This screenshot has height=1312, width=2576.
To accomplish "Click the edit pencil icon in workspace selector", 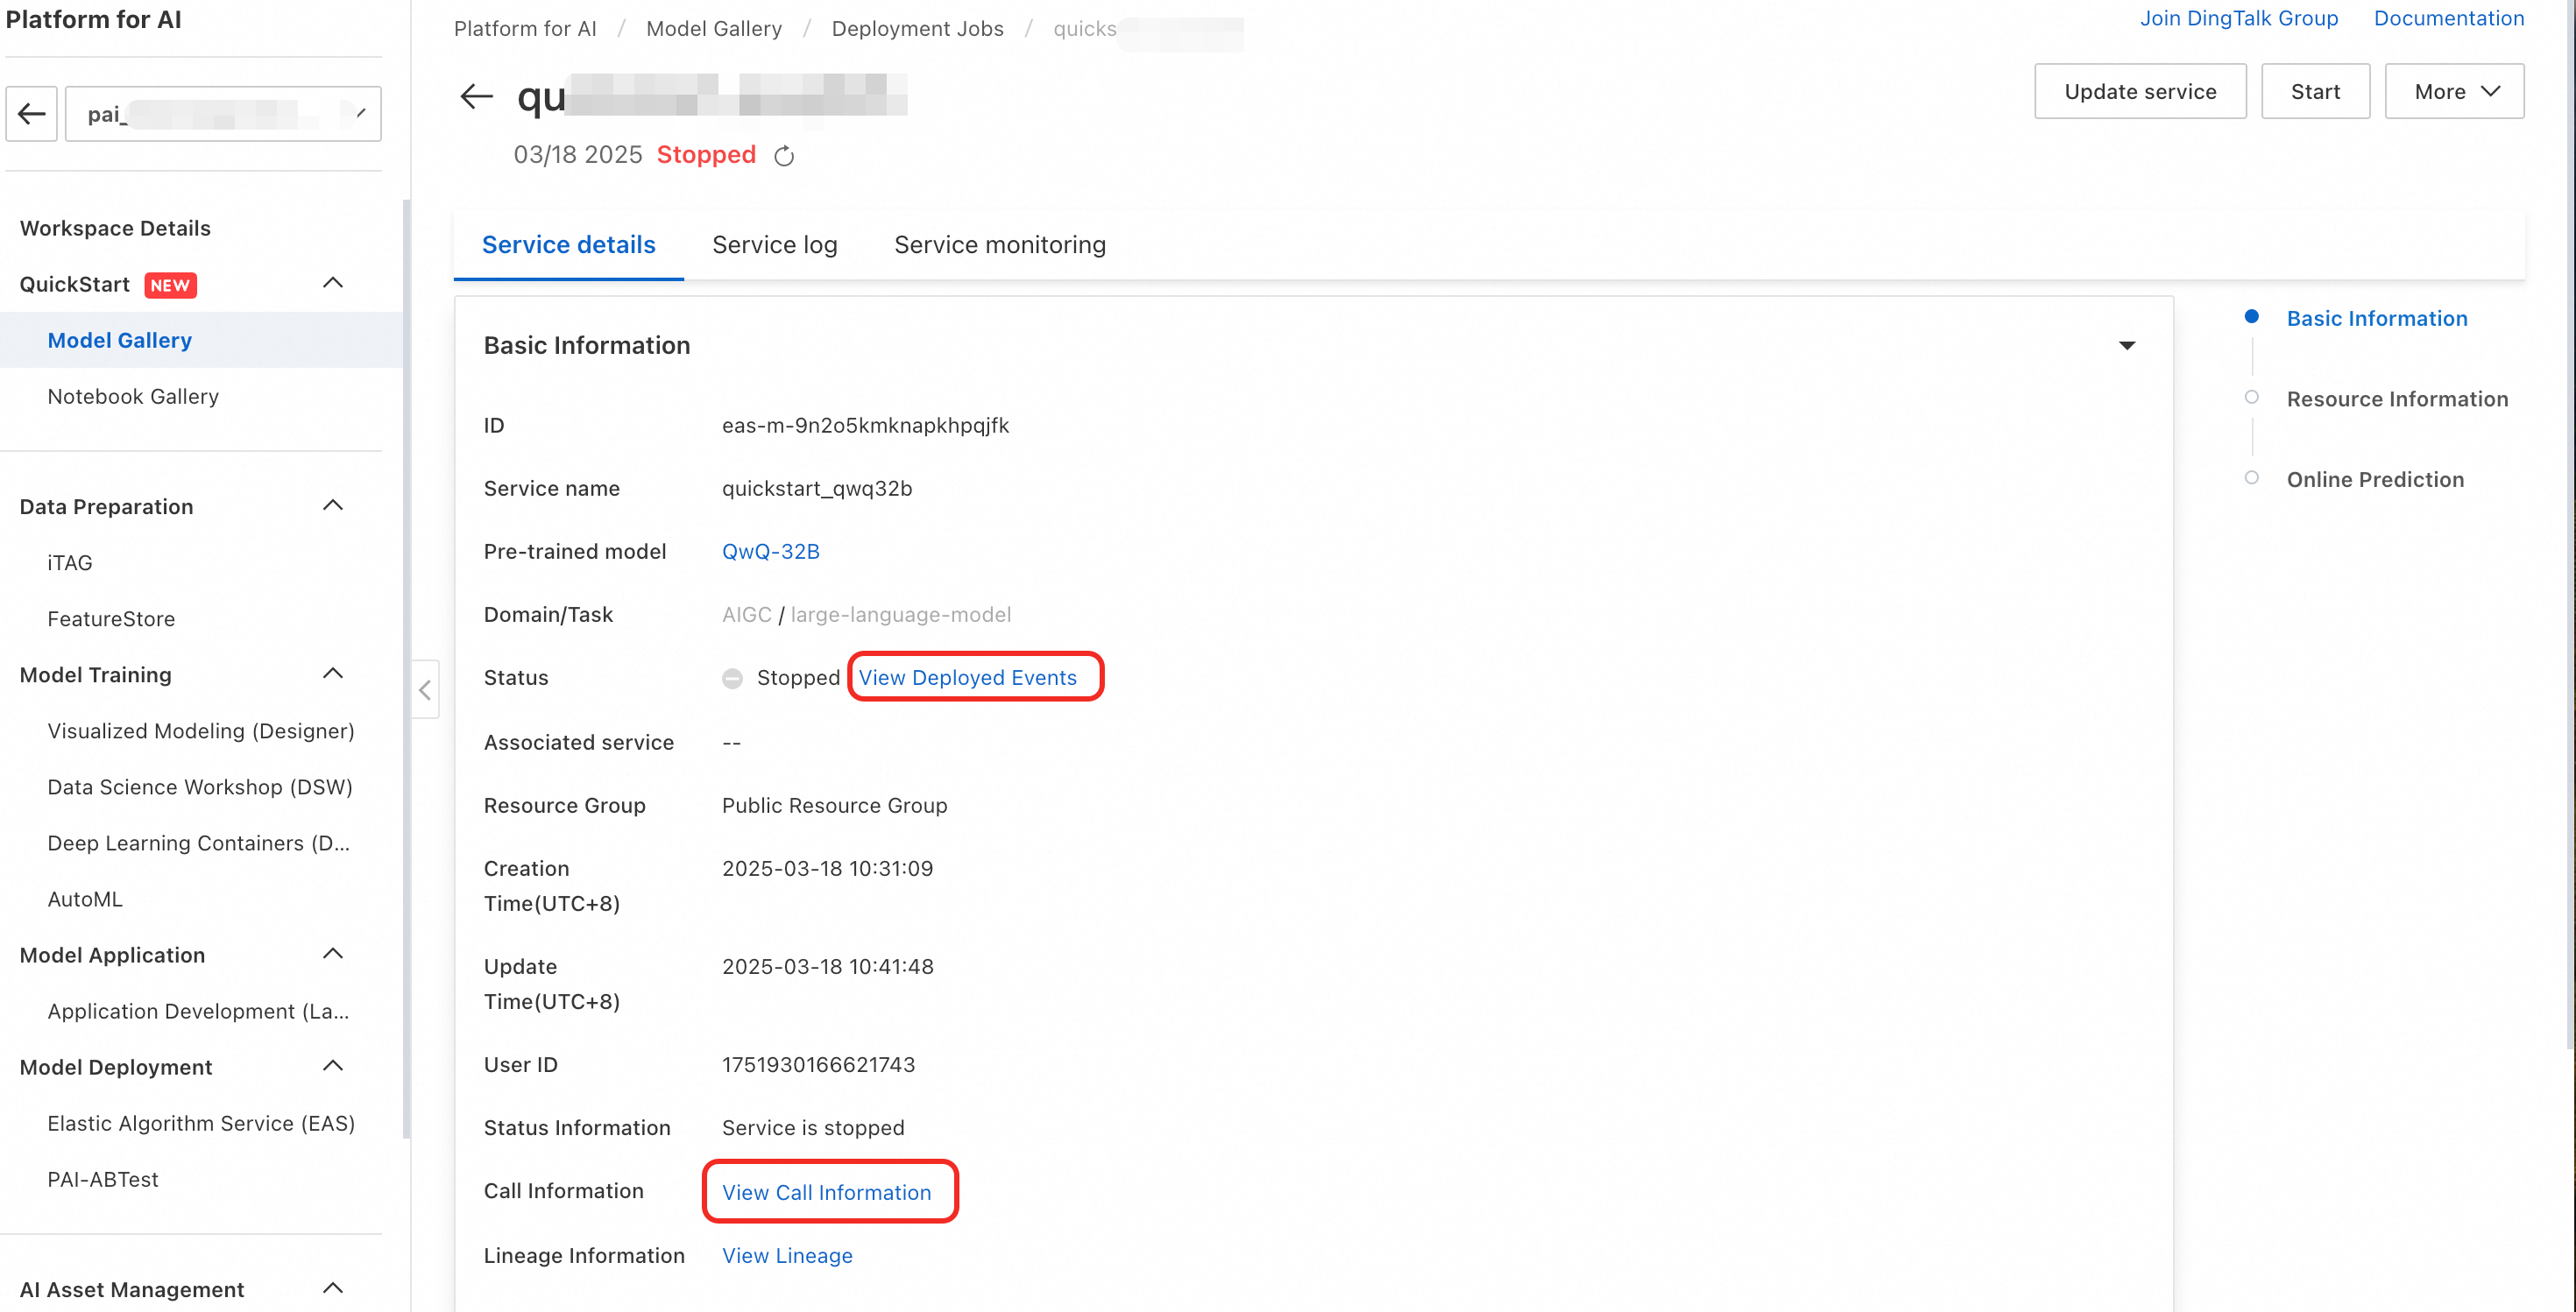I will 360,114.
